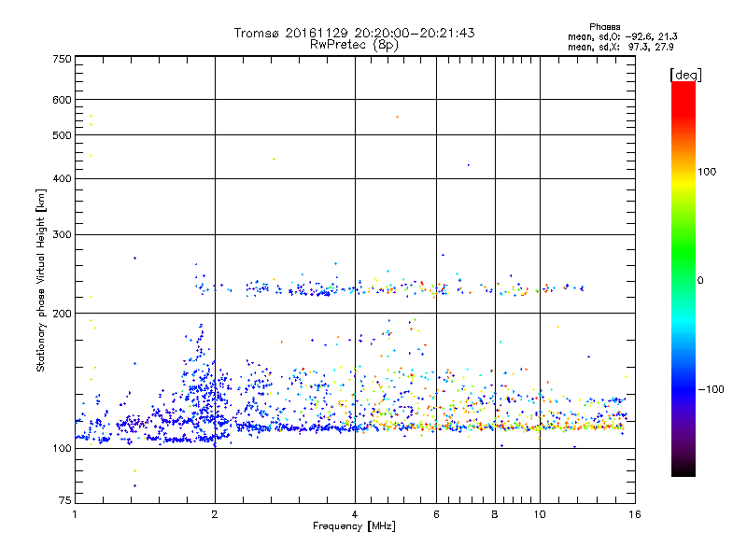This screenshot has width=747, height=560.
Task: Click the colorbar '100' tick label
Action: click(x=707, y=172)
